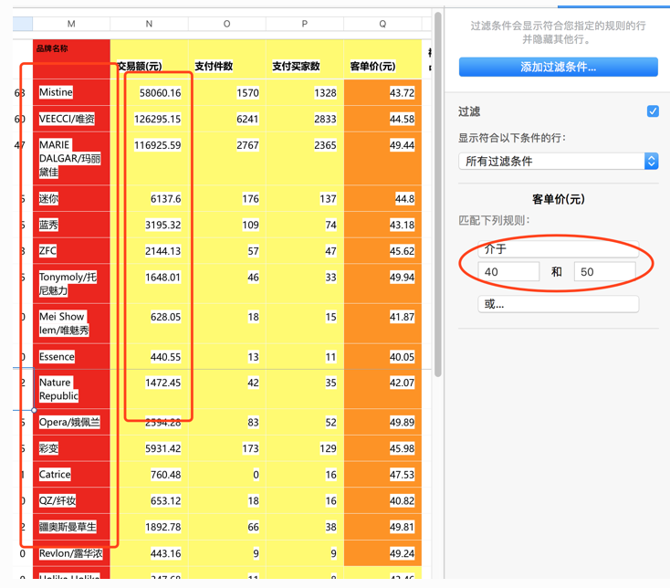Click the 交易额(元) header cell

point(149,59)
